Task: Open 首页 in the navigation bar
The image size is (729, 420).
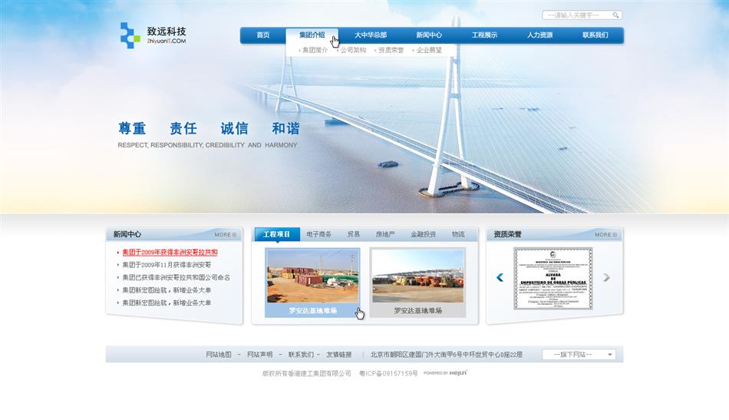Action: (x=263, y=35)
